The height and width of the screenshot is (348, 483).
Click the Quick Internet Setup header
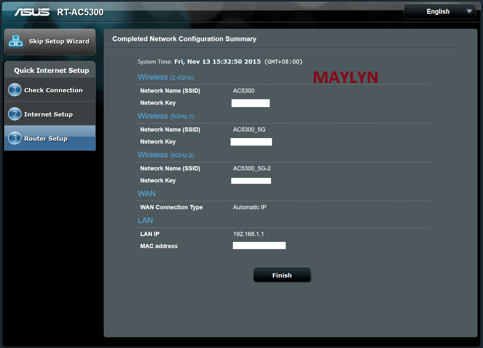click(51, 71)
